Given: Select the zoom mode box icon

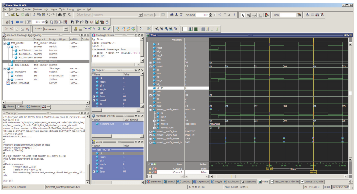Looking at the screenshot, I should pyautogui.click(x=249, y=15).
